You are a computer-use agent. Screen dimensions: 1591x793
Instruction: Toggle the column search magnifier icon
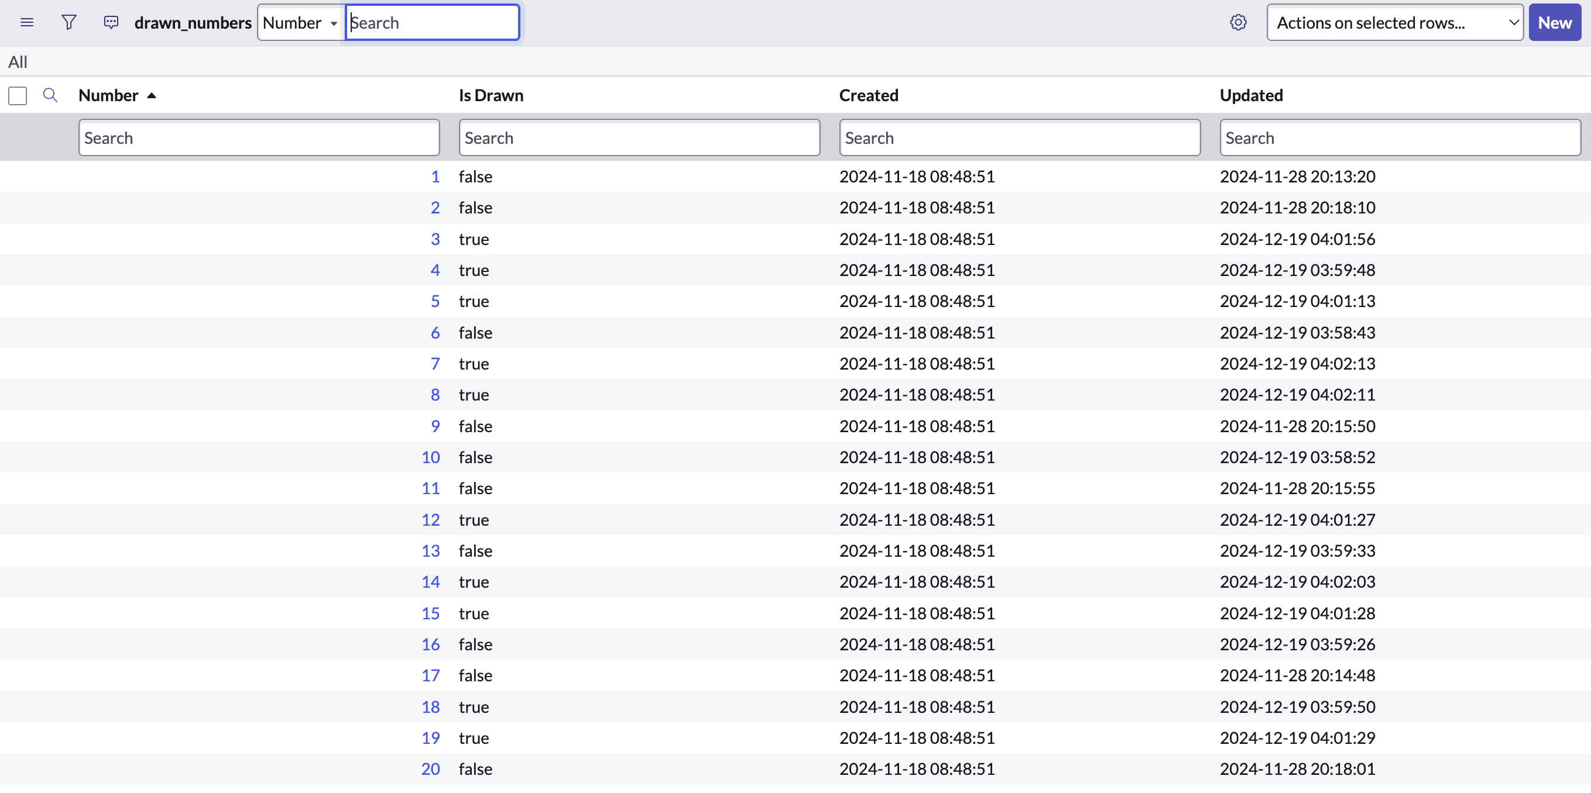pos(50,95)
